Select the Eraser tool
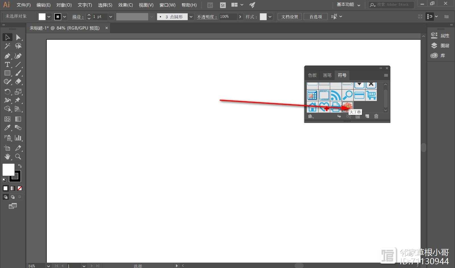This screenshot has height=268, width=455. tap(18, 82)
